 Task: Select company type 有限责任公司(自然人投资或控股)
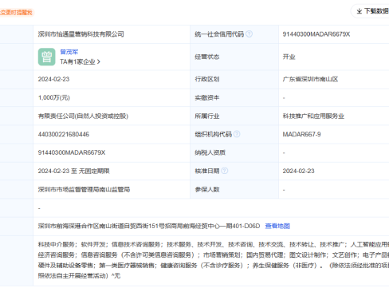pyautogui.click(x=83, y=116)
